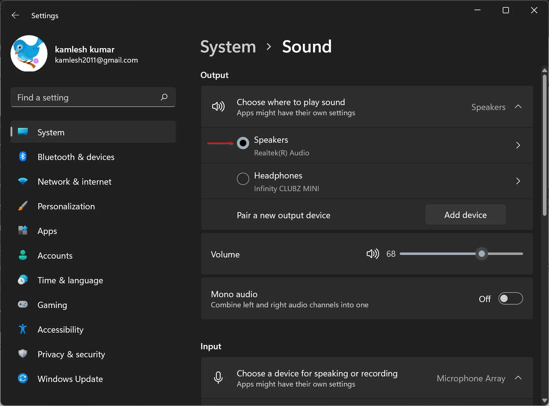Click the Windows Update refresh icon
Viewport: 549px width, 406px height.
(23, 379)
